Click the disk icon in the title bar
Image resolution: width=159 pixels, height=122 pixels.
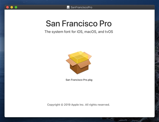[68, 7]
